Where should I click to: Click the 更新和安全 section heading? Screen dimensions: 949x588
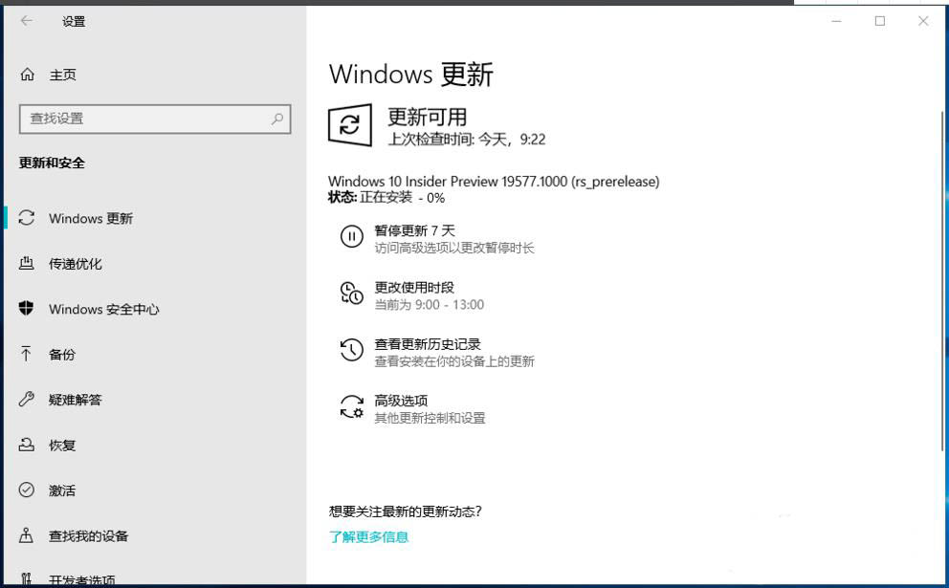[52, 163]
